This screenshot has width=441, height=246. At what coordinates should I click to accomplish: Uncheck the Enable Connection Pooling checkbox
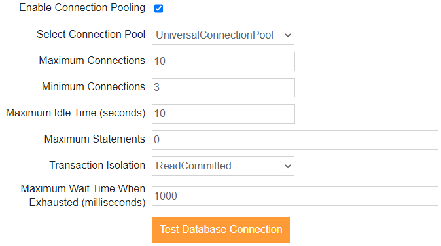(158, 9)
